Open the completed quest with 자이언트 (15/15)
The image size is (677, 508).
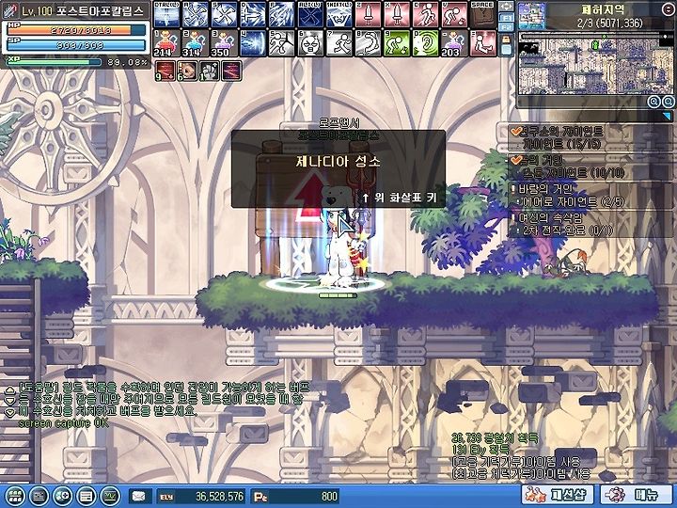tap(590, 137)
